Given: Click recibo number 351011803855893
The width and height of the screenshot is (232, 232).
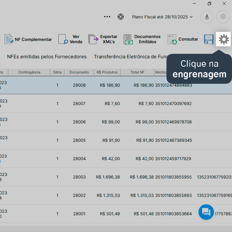Looking at the screenshot, I should (173, 195).
